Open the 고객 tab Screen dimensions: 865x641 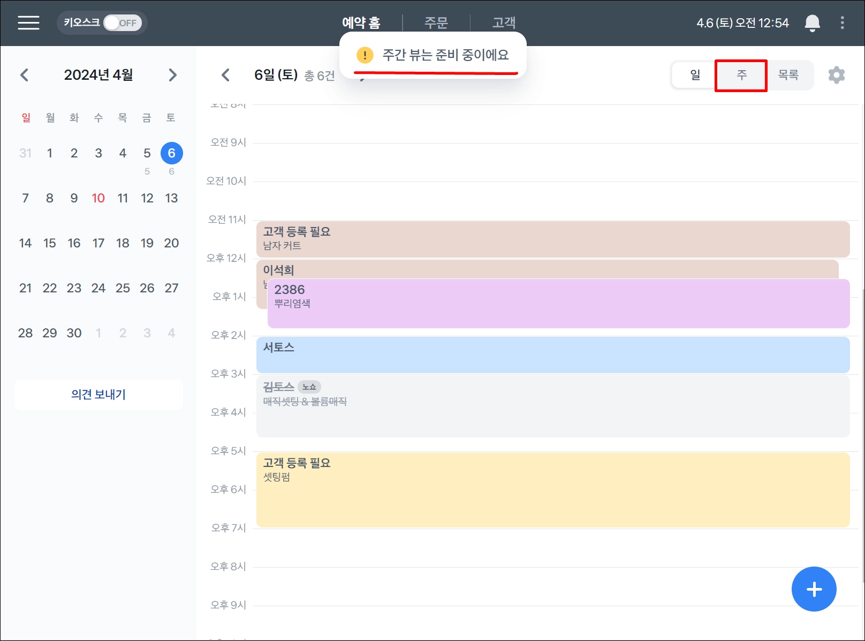(x=504, y=22)
